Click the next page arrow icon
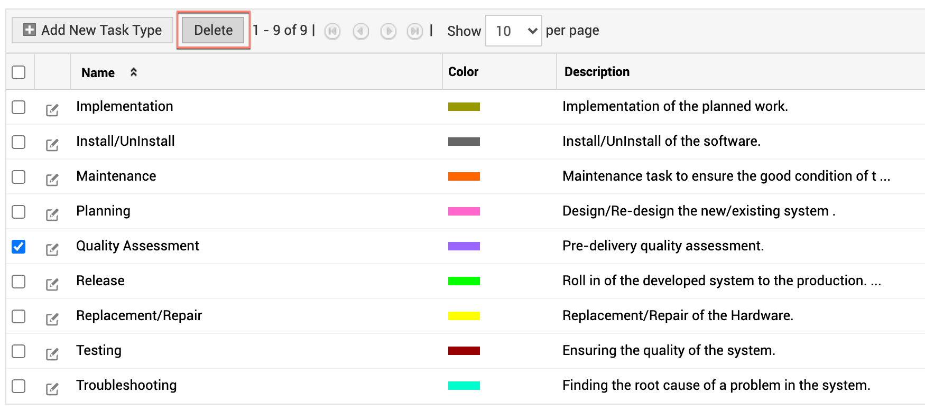This screenshot has height=411, width=925. pyautogui.click(x=388, y=32)
